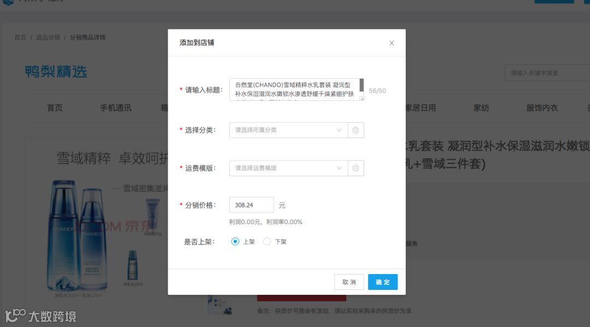Click the 分销商品详情 breadcrumb text
The width and height of the screenshot is (590, 327).
click(87, 37)
